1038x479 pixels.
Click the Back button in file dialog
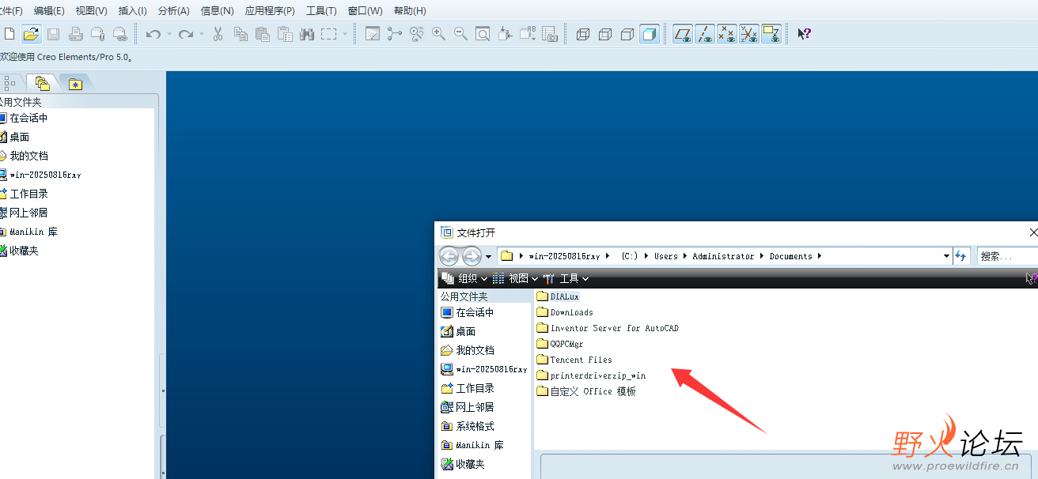449,256
